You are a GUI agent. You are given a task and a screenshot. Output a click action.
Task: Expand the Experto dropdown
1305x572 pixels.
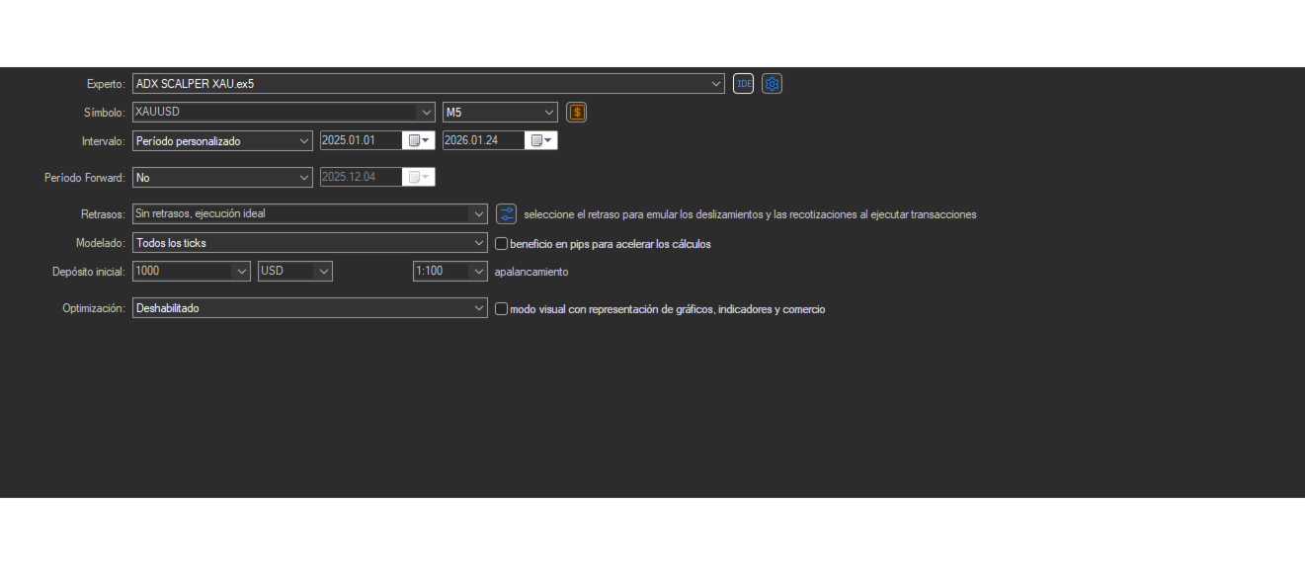[717, 84]
